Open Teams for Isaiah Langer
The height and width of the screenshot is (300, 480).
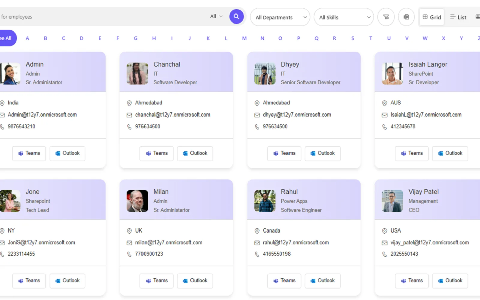tap(412, 153)
